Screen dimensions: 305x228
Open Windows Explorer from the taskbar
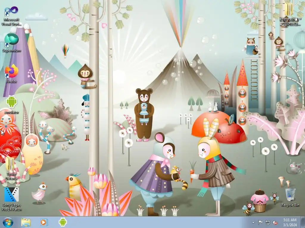pyautogui.click(x=26, y=222)
